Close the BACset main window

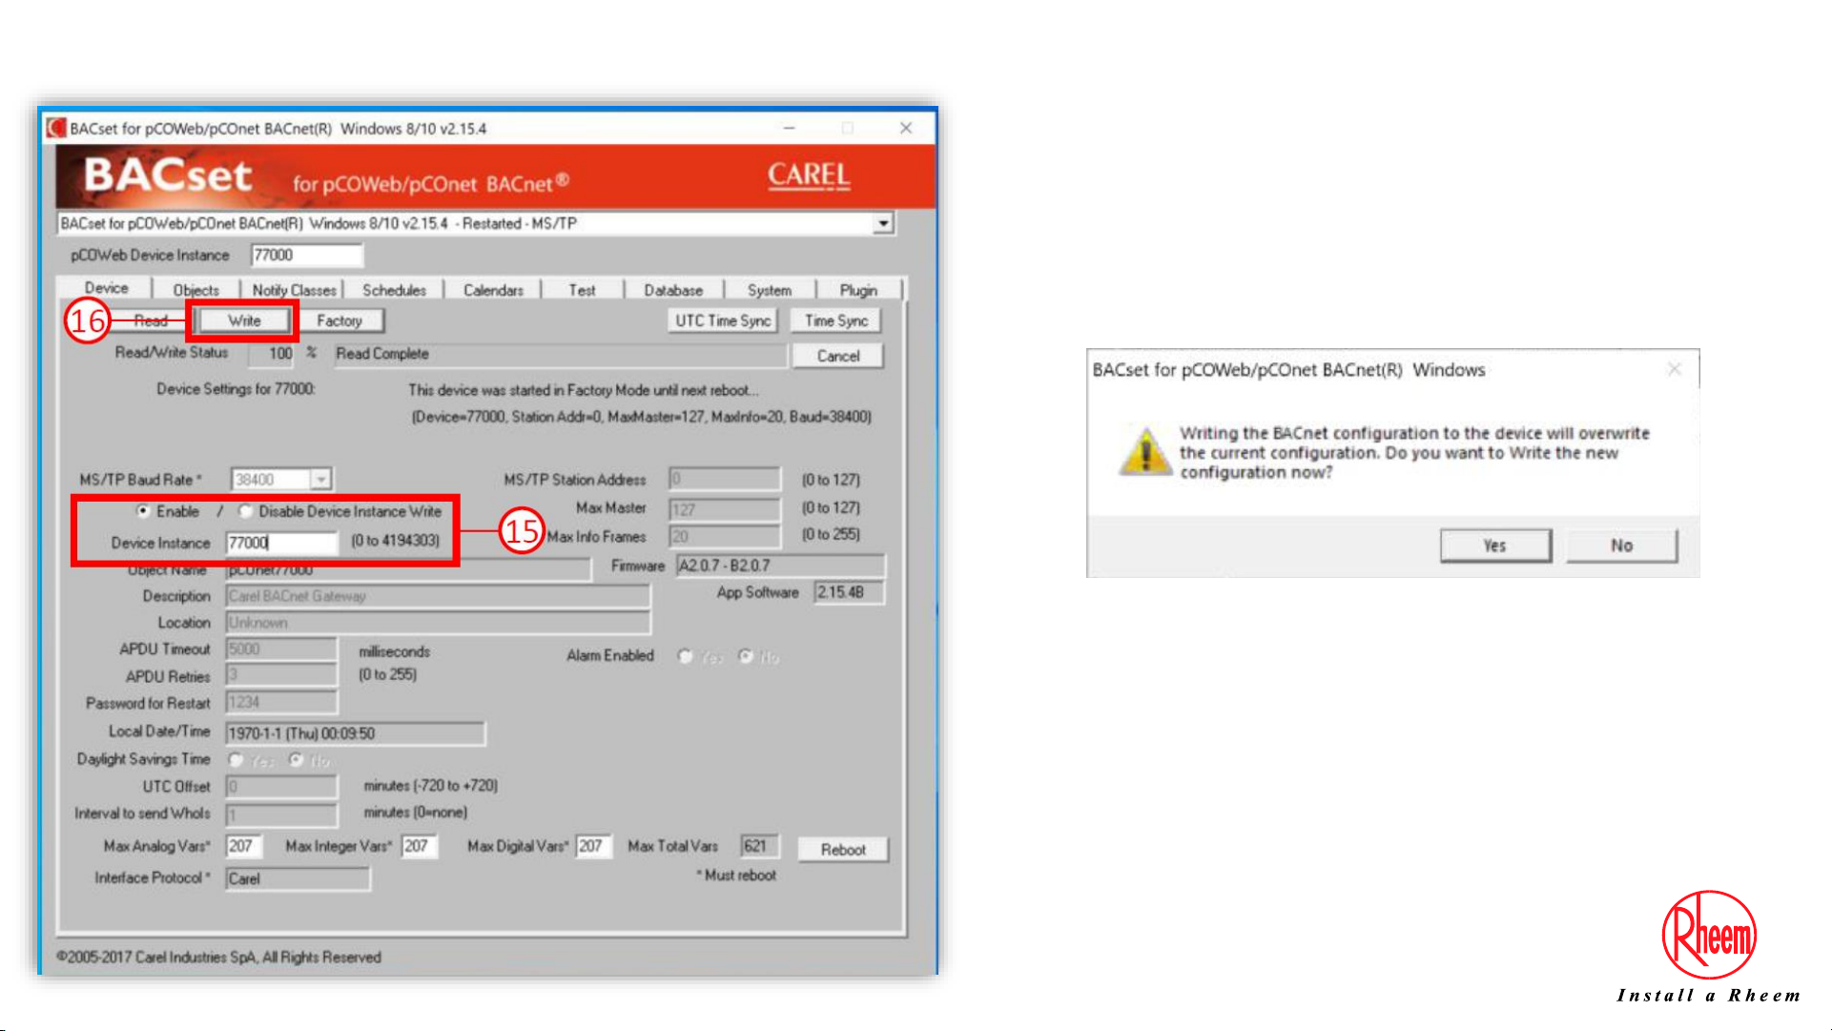click(906, 128)
